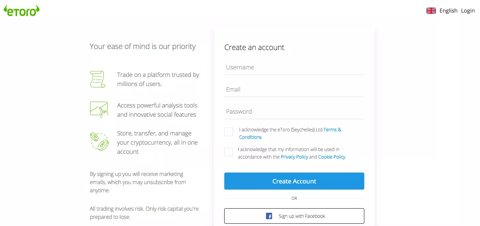Image resolution: width=480 pixels, height=226 pixels.
Task: Tick the Terms & Conditions checkbox
Action: coord(229,132)
